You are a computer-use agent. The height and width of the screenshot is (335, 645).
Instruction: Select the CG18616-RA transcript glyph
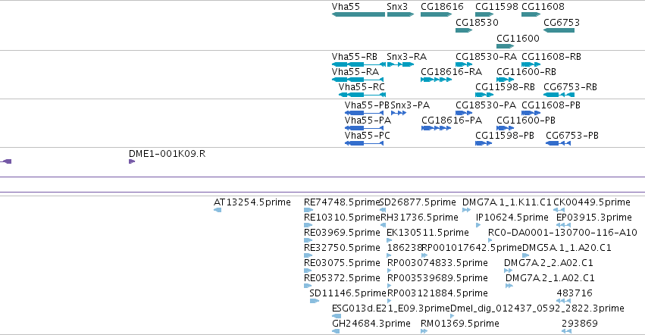coord(436,80)
